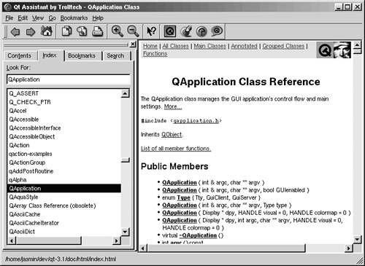The image size is (365, 266).
Task: Select QAsciiCache in the index list
Action: (x=64, y=214)
